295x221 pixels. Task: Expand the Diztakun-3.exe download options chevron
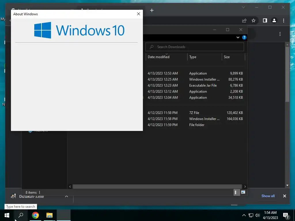[67, 196]
